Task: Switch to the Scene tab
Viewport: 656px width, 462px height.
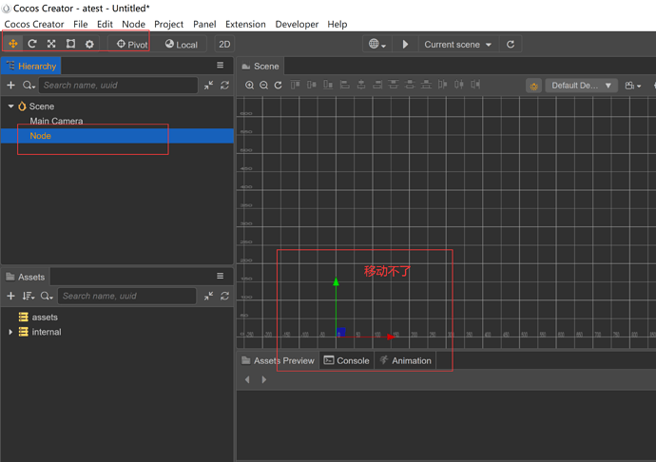Action: 260,67
